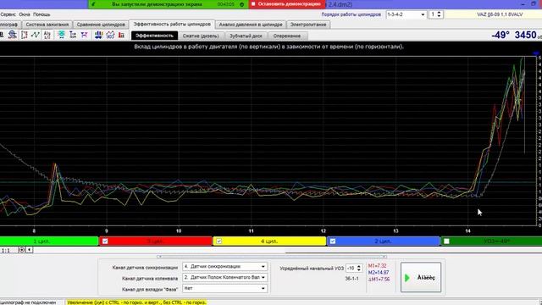Switch to the Анализ давления в цилиндре tab
Viewport: 542px width, 305px height.
click(251, 25)
